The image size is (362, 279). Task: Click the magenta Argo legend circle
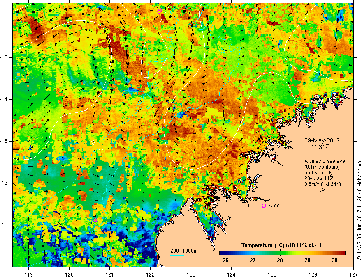264,206
